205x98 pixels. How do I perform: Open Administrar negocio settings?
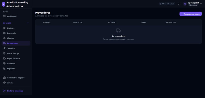coord(16,78)
